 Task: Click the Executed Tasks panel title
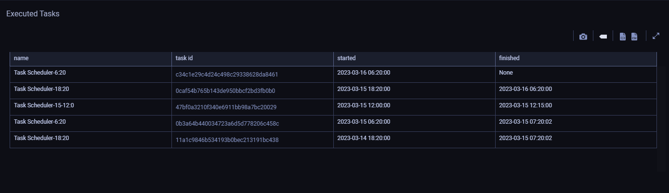click(33, 14)
